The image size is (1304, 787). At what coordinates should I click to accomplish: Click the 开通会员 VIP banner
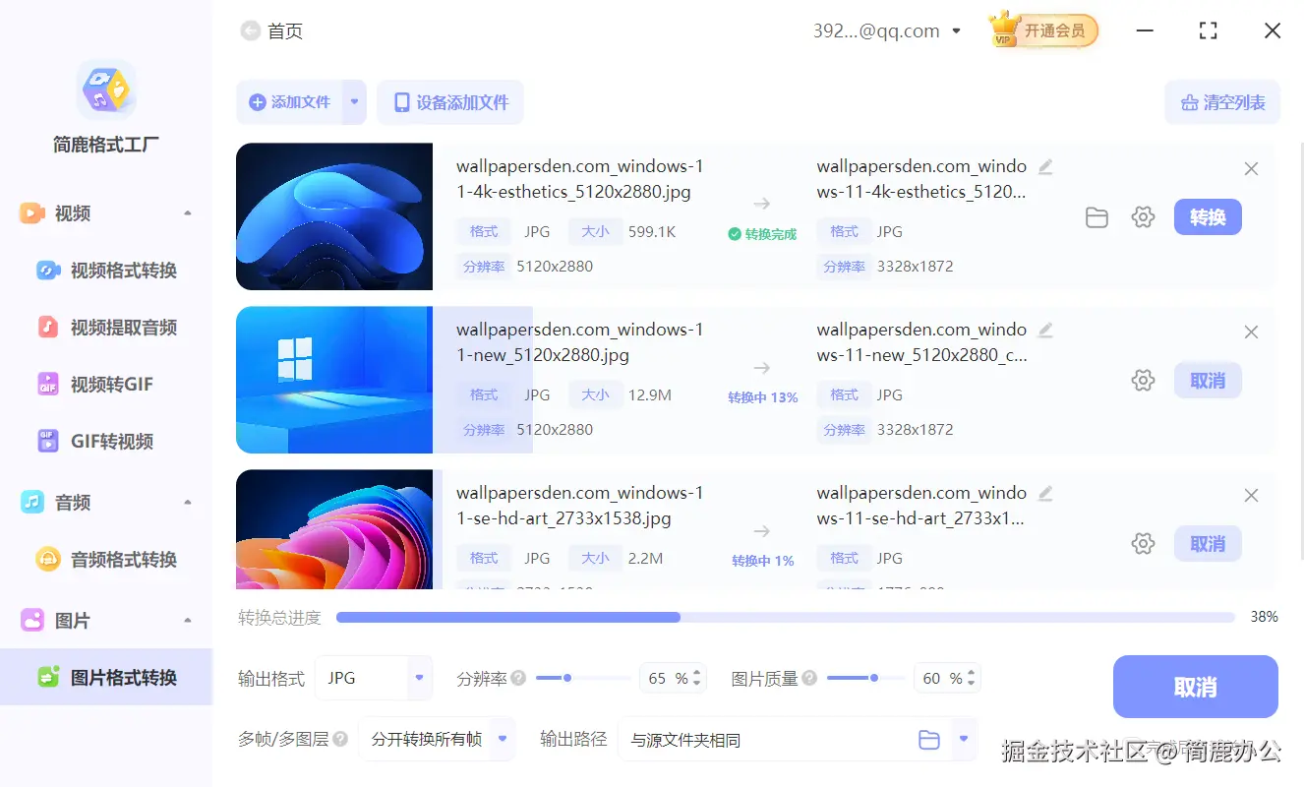click(1044, 30)
